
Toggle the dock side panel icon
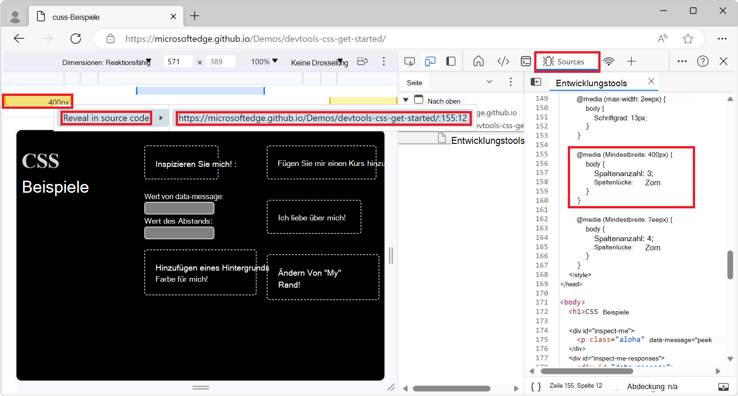(451, 61)
